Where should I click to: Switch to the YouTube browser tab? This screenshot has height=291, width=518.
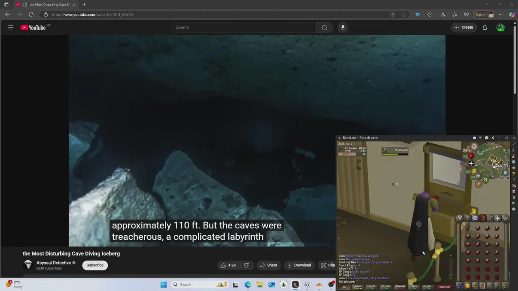[x=45, y=4]
